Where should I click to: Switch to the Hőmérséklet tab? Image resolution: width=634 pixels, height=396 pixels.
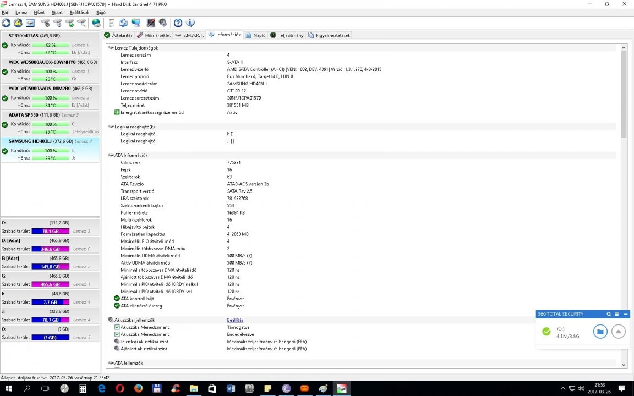point(154,35)
